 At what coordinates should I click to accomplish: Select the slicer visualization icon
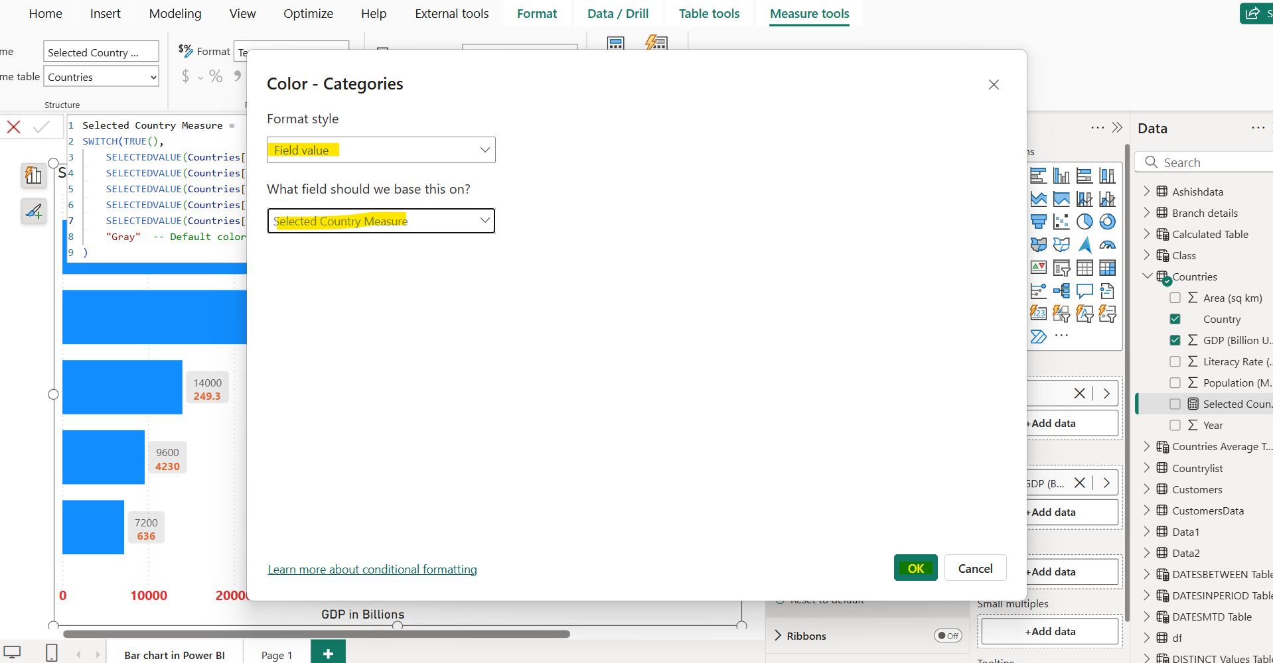point(1062,267)
